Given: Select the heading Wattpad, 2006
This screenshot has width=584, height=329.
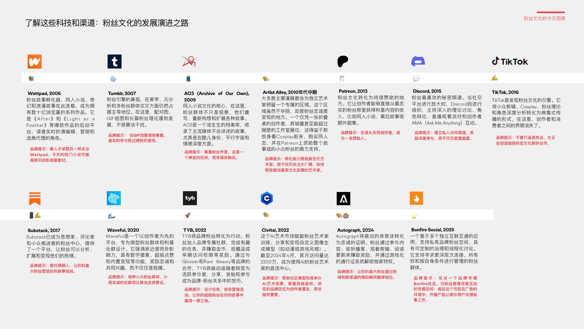Looking at the screenshot, I should click(44, 94).
